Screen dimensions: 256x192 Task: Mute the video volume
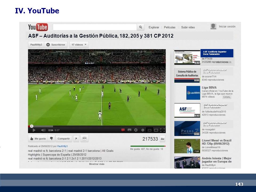(43, 130)
